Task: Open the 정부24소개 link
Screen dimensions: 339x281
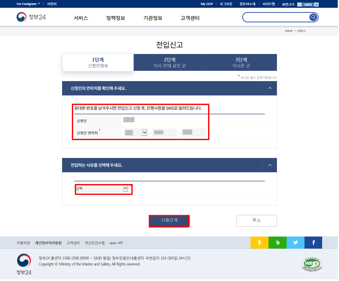Action: [247, 4]
